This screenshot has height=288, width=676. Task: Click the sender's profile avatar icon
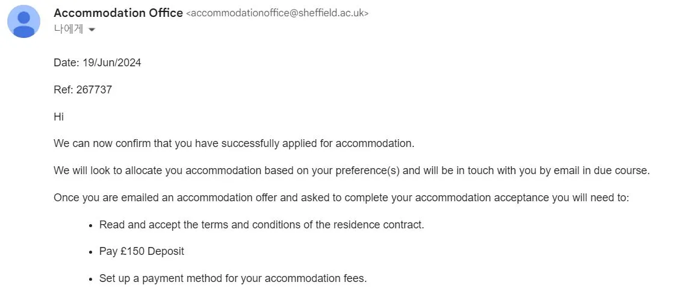tap(24, 22)
